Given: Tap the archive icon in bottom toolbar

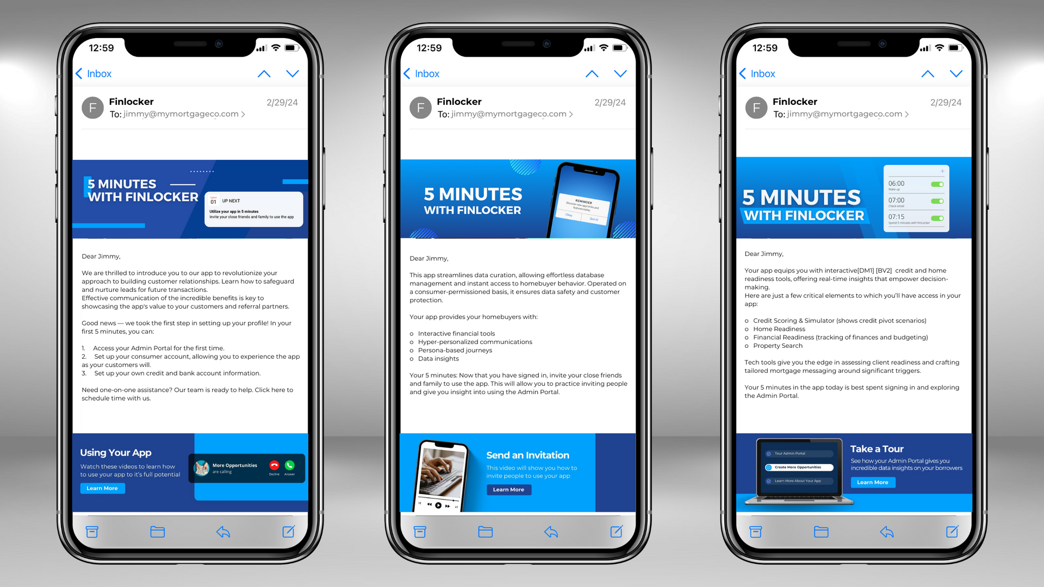Looking at the screenshot, I should coord(92,532).
